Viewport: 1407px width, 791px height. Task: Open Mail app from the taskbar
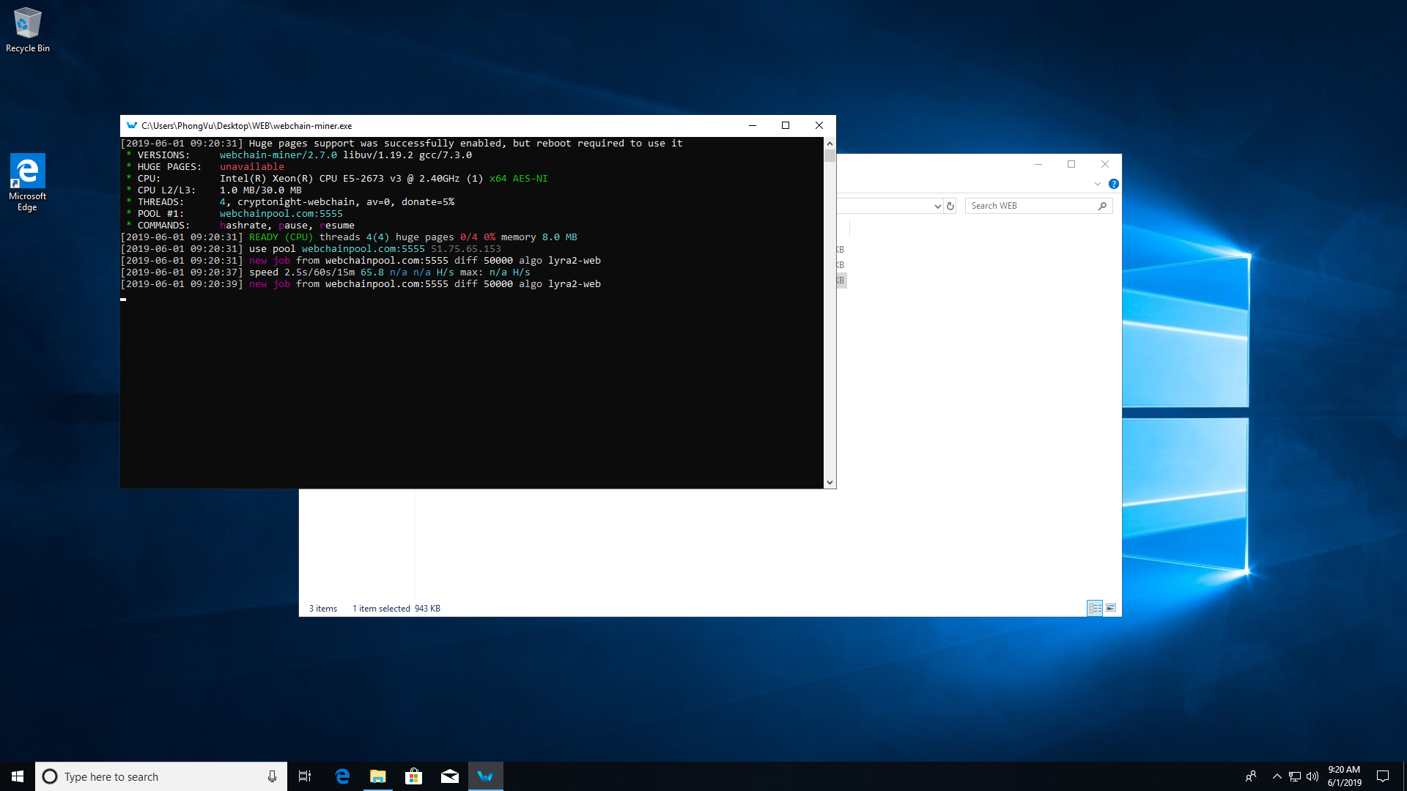(450, 776)
